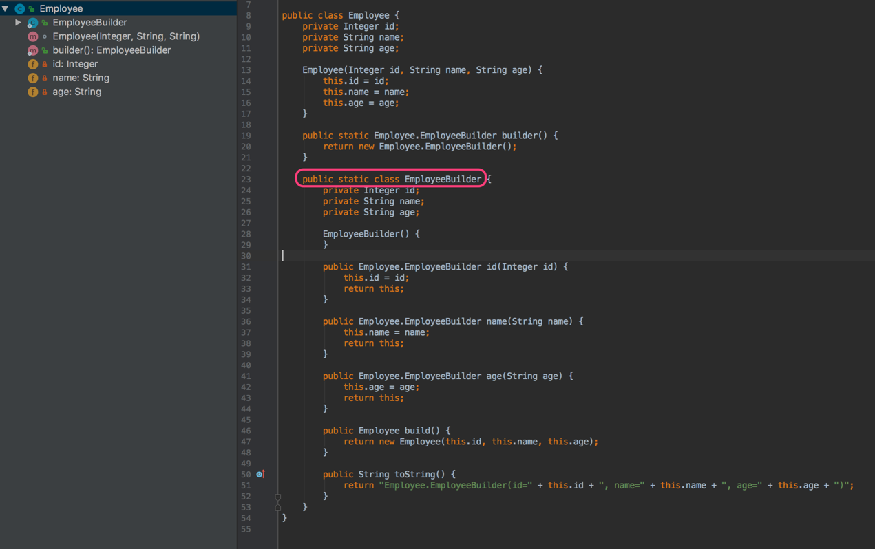The height and width of the screenshot is (549, 875).
Task: Click the override gutter icon beside toString()
Action: (x=260, y=474)
